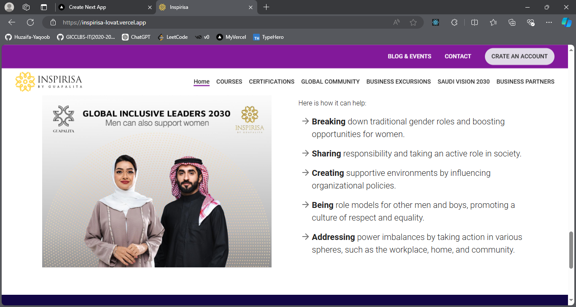Viewport: 576px width, 307px height.
Task: Select the Home nav item
Action: click(x=202, y=82)
